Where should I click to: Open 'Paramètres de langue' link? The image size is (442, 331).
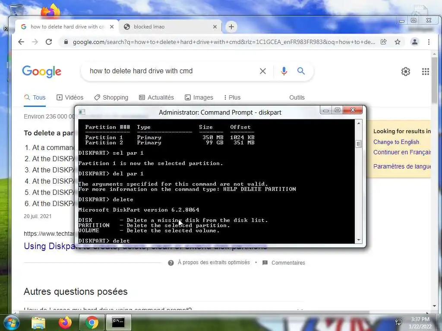click(402, 166)
